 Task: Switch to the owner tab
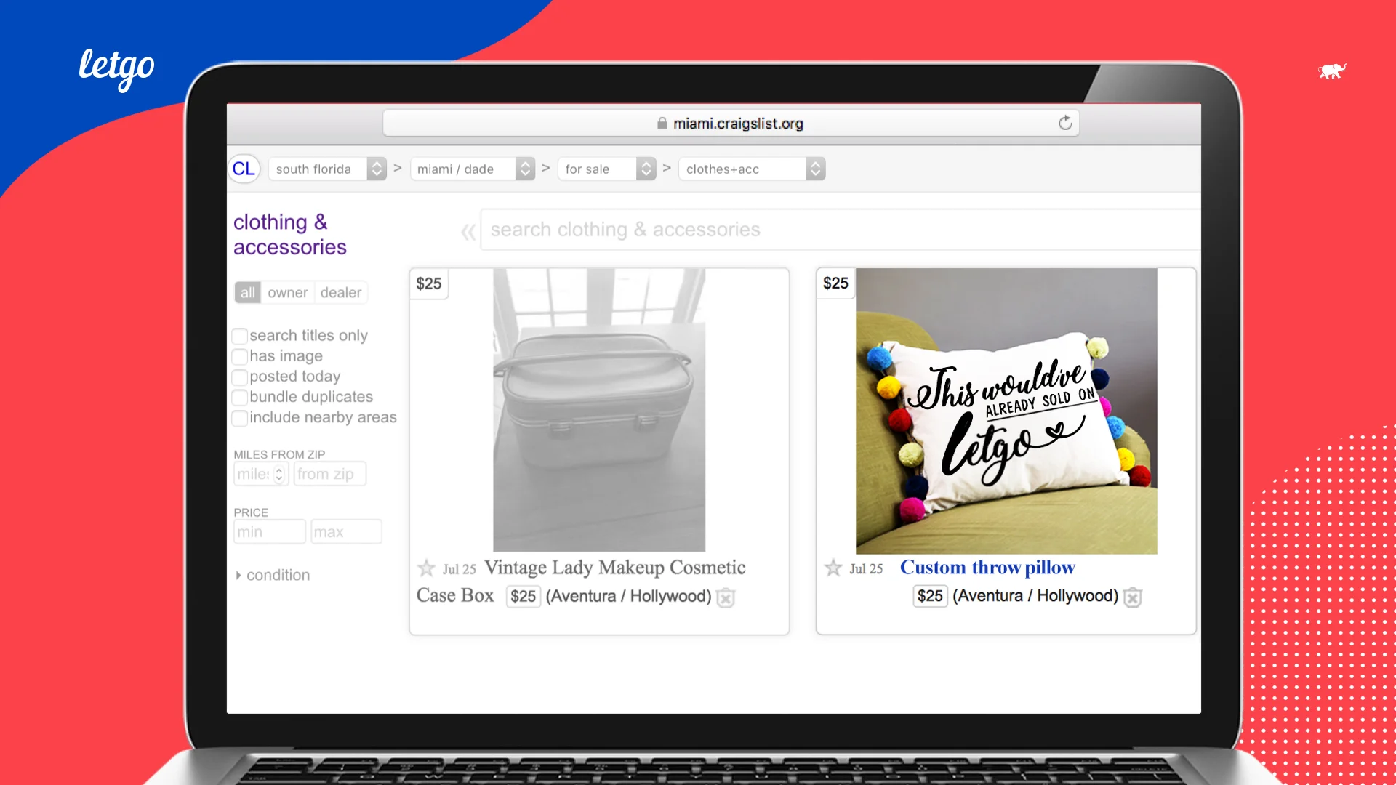click(288, 292)
